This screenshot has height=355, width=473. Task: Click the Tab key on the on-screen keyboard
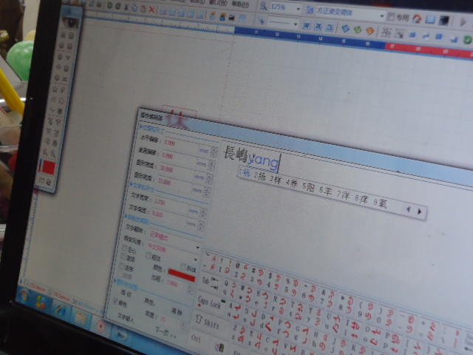[x=210, y=283]
